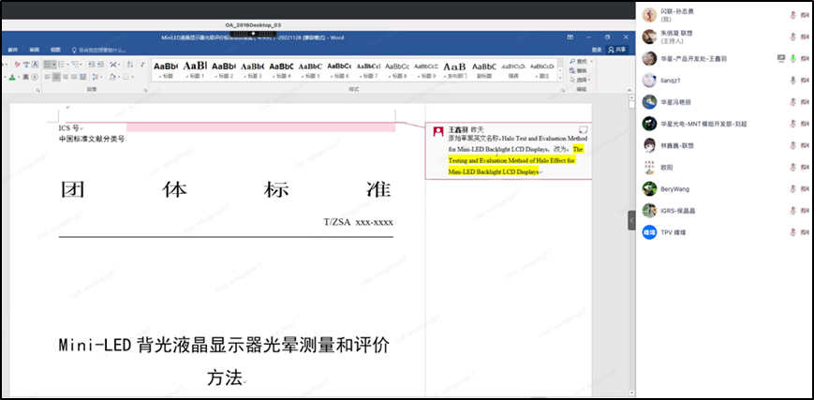
Task: Collapse the participants panel side handle
Action: coord(631,221)
